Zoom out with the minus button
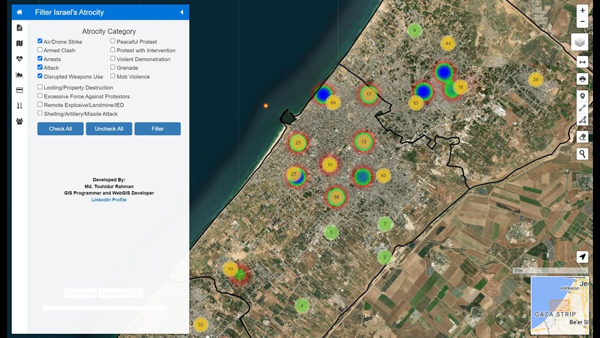The height and width of the screenshot is (338, 600). click(x=582, y=22)
